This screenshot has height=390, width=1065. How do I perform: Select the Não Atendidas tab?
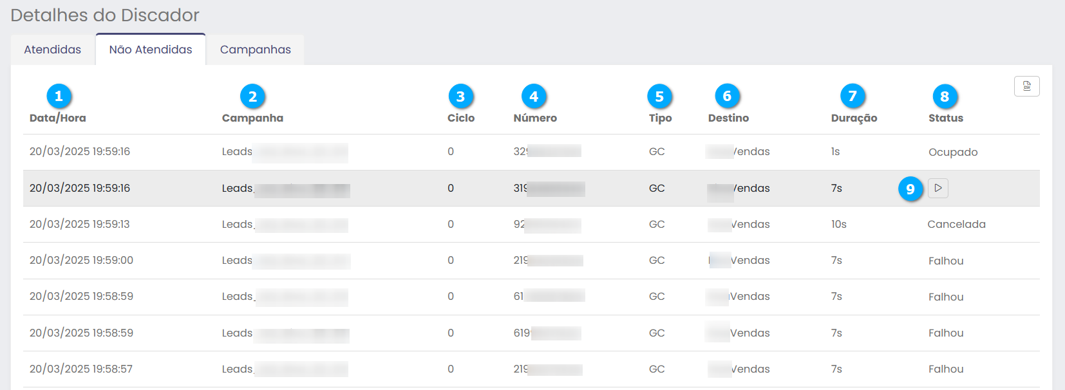(151, 50)
